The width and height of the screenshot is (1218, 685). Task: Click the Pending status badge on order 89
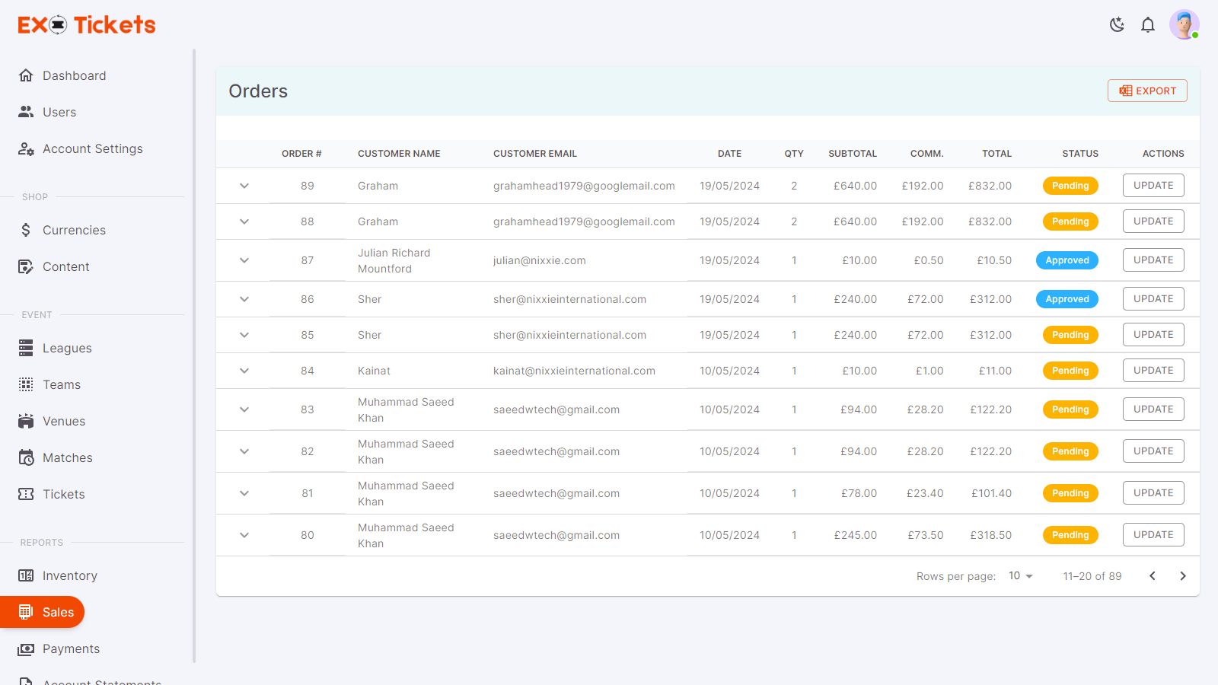click(1070, 185)
